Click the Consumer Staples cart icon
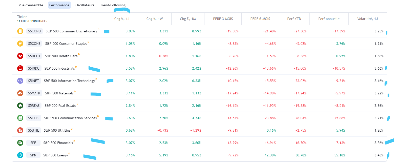This screenshot has height=164, width=396. point(20,44)
